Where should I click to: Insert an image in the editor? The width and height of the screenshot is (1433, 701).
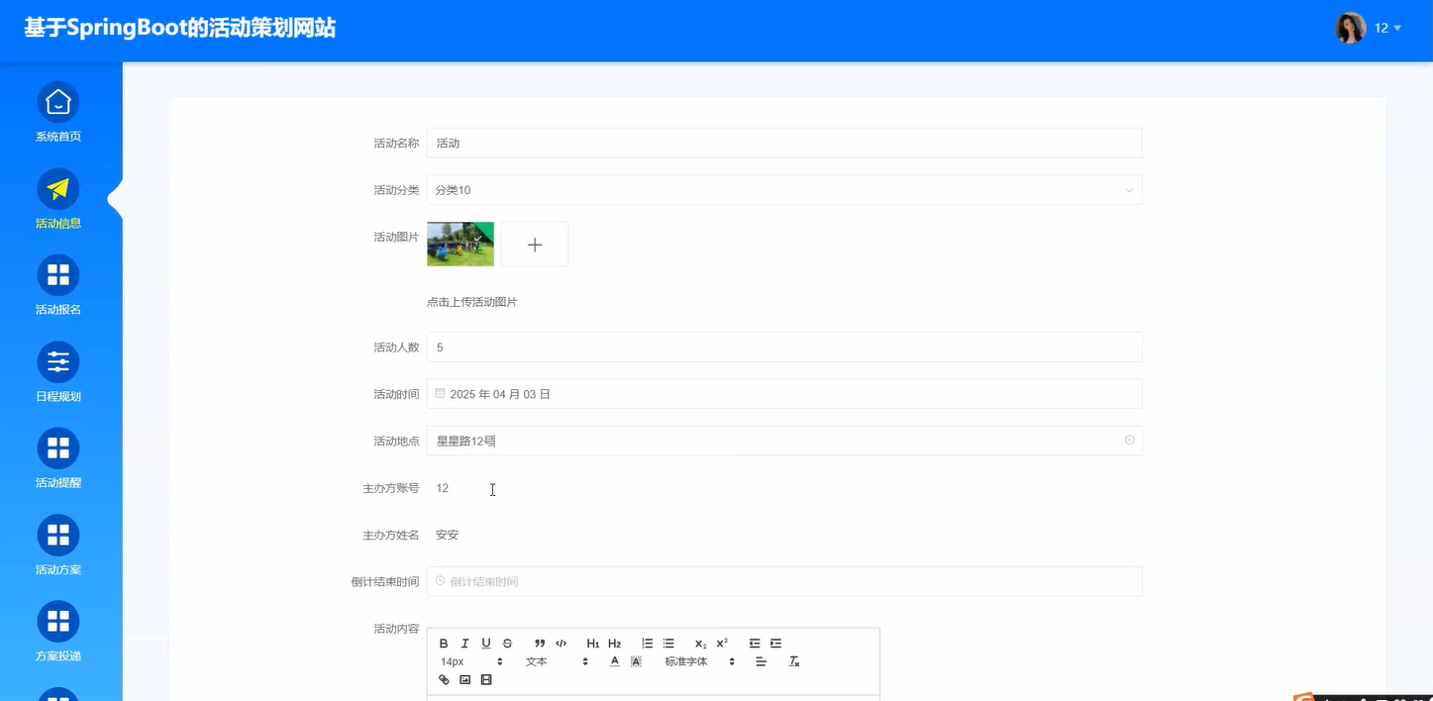coord(464,679)
